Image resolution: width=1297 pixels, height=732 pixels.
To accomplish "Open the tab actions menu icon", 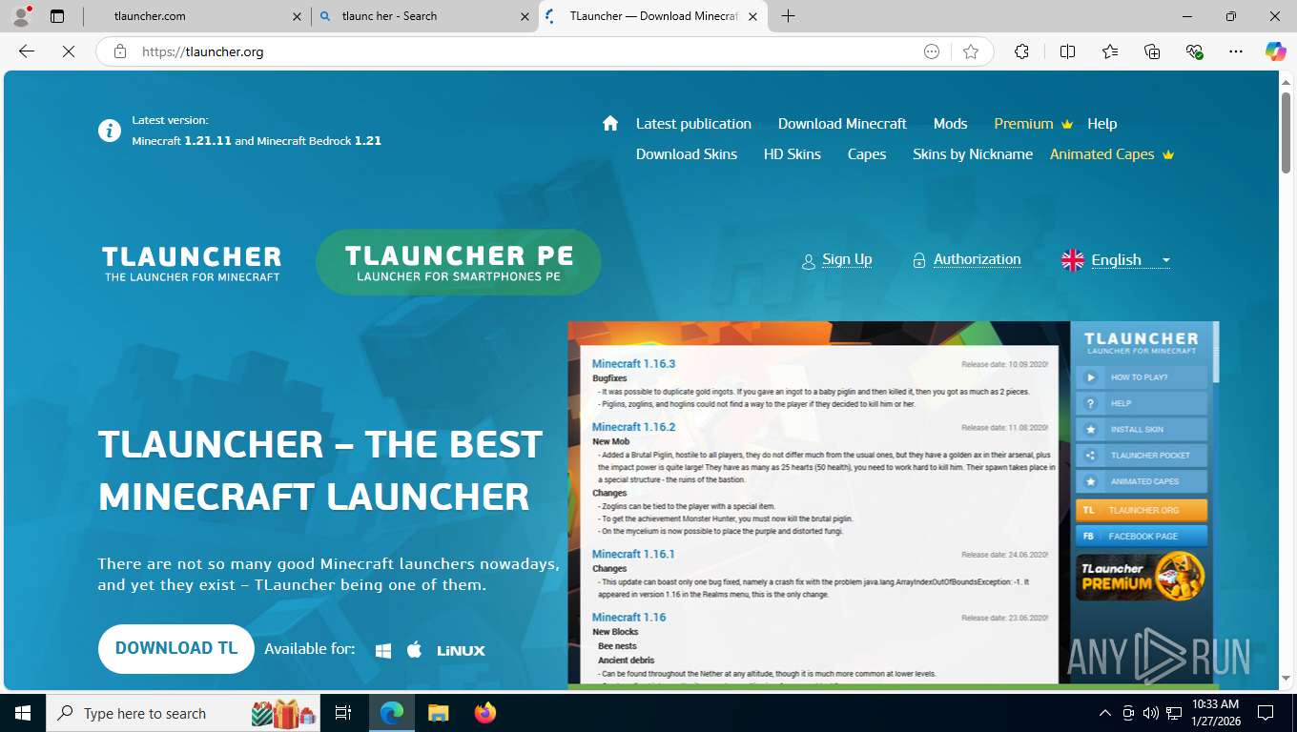I will click(x=57, y=16).
